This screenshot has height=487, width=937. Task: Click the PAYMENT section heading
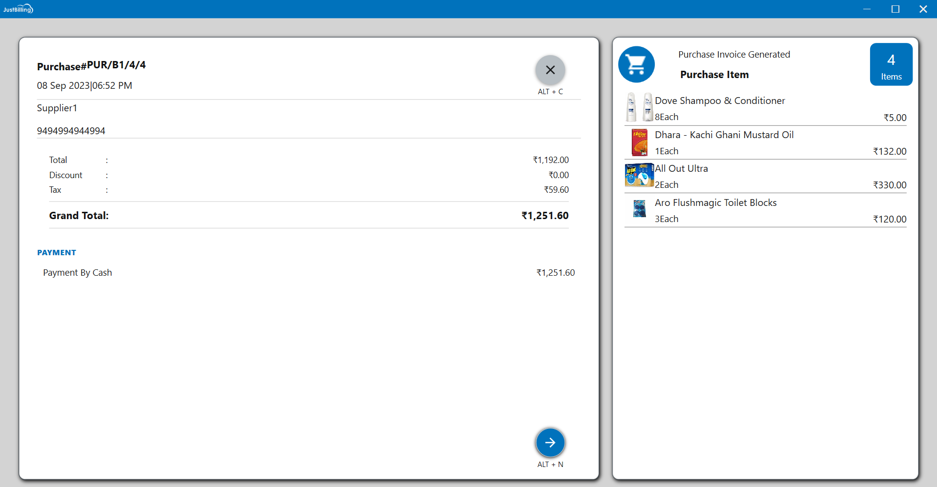(57, 253)
